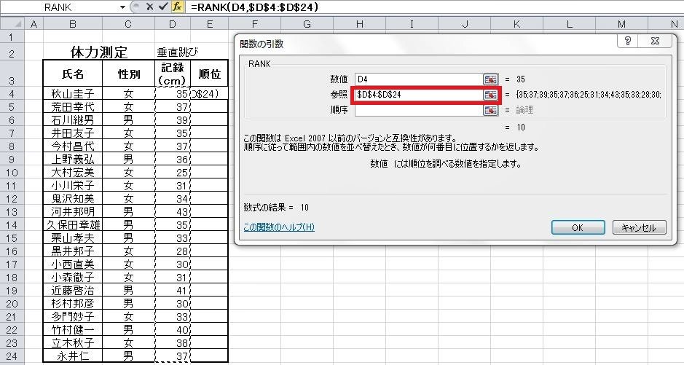The height and width of the screenshot is (365, 684).
Task: Click the 順位 header cell
Action: pos(209,74)
